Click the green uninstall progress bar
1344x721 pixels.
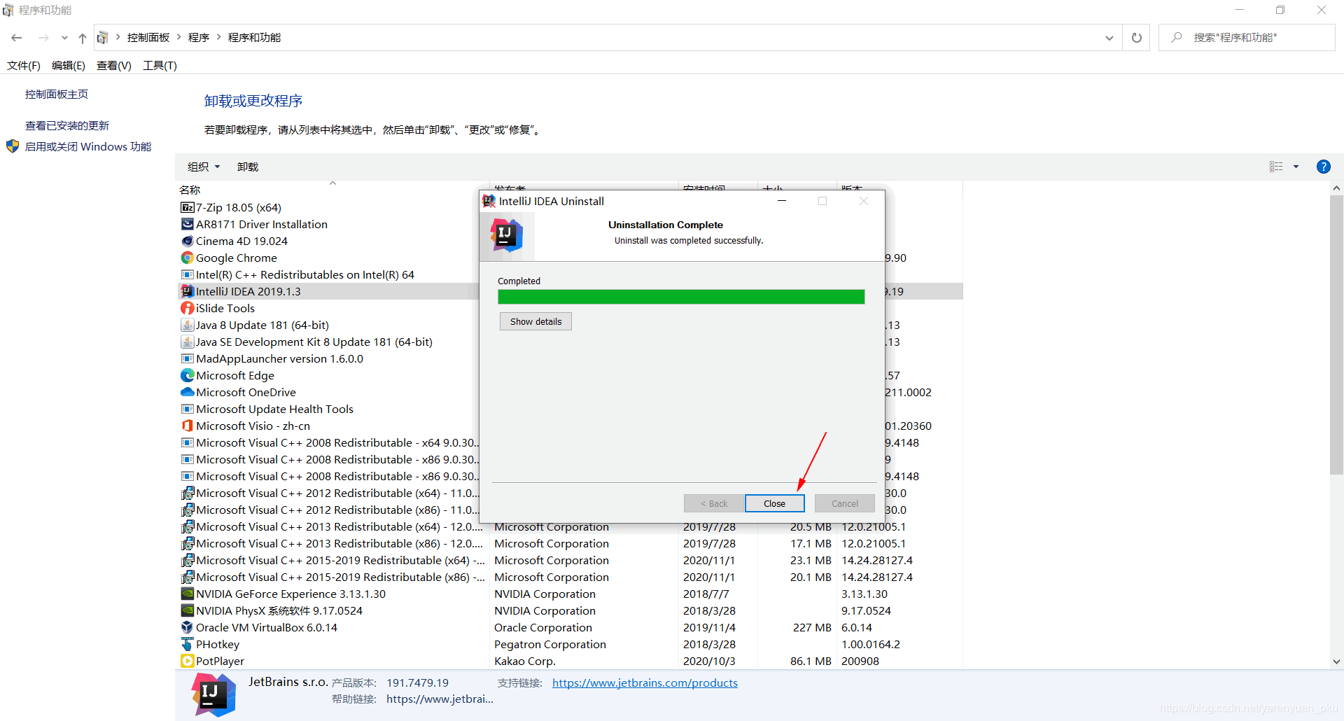681,297
